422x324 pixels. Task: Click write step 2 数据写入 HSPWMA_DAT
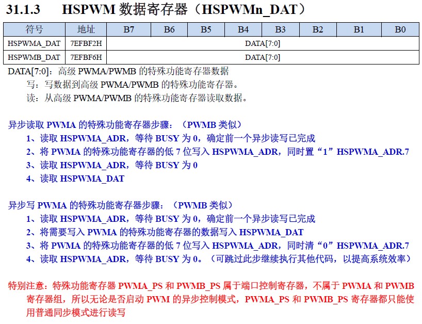(165, 232)
